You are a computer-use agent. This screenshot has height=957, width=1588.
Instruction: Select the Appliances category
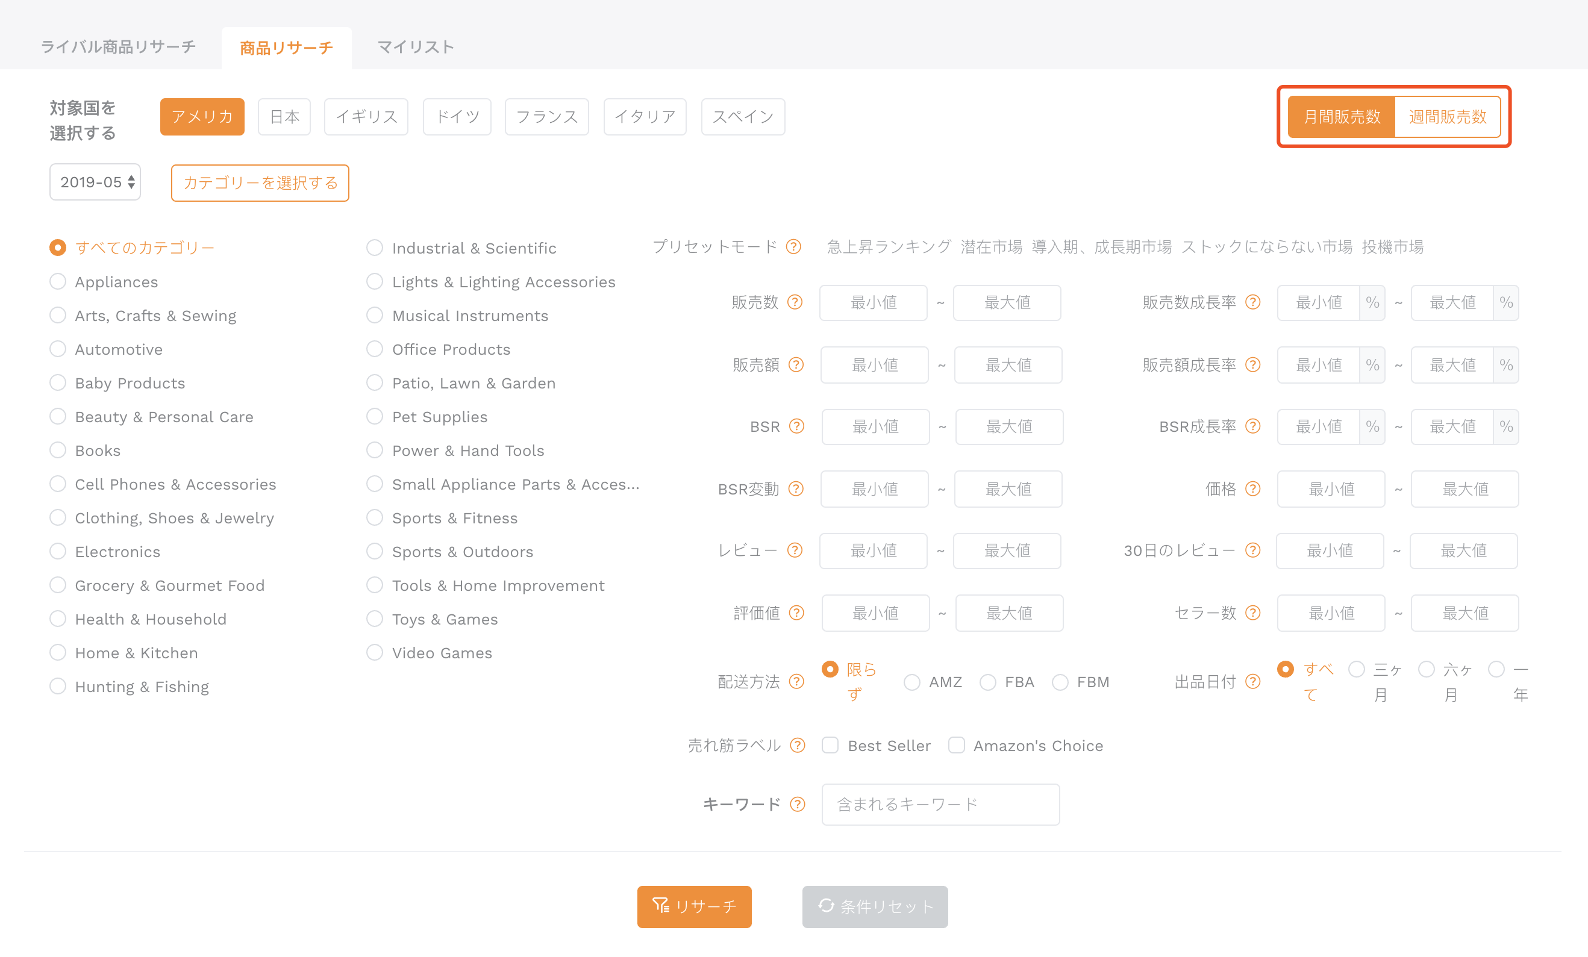click(58, 282)
